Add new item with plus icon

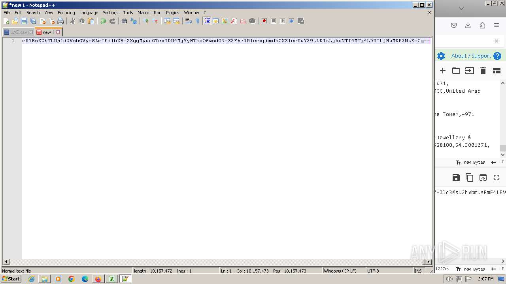point(443,71)
